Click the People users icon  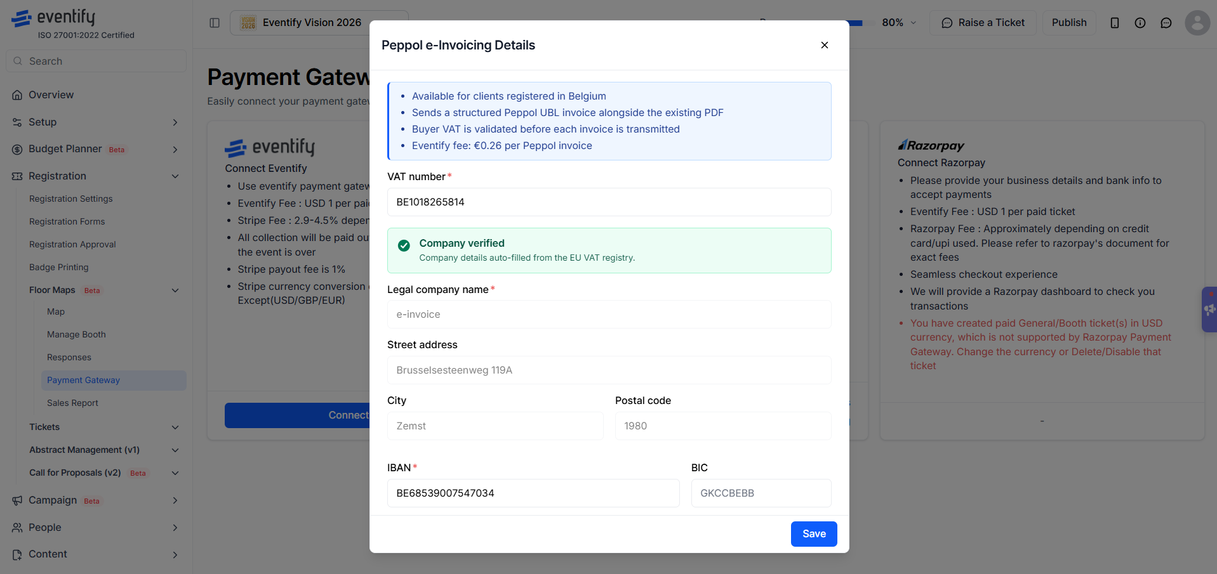click(x=17, y=528)
